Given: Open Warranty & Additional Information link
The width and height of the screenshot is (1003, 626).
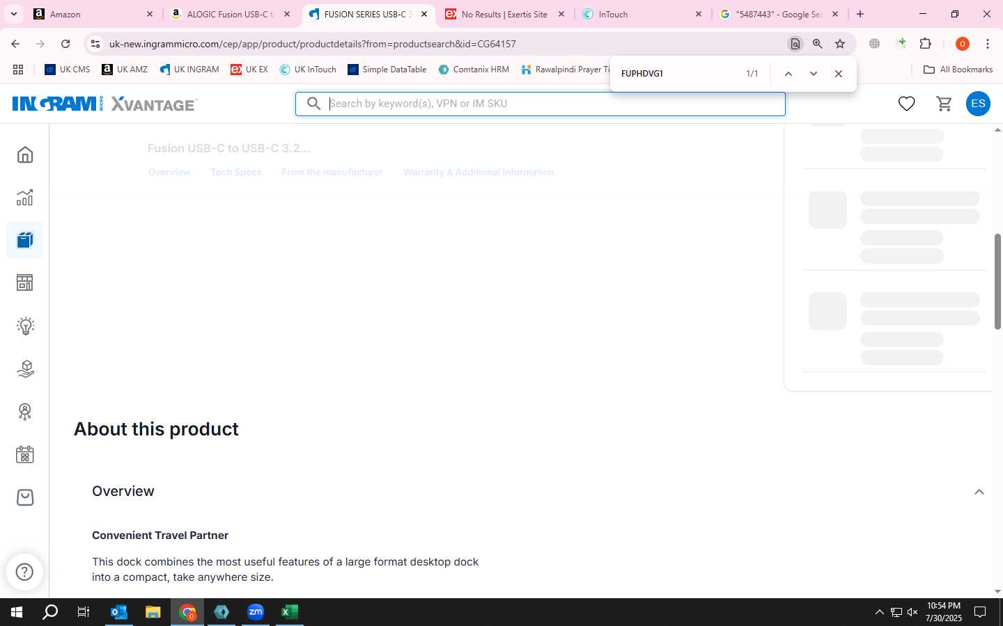Looking at the screenshot, I should pos(479,172).
